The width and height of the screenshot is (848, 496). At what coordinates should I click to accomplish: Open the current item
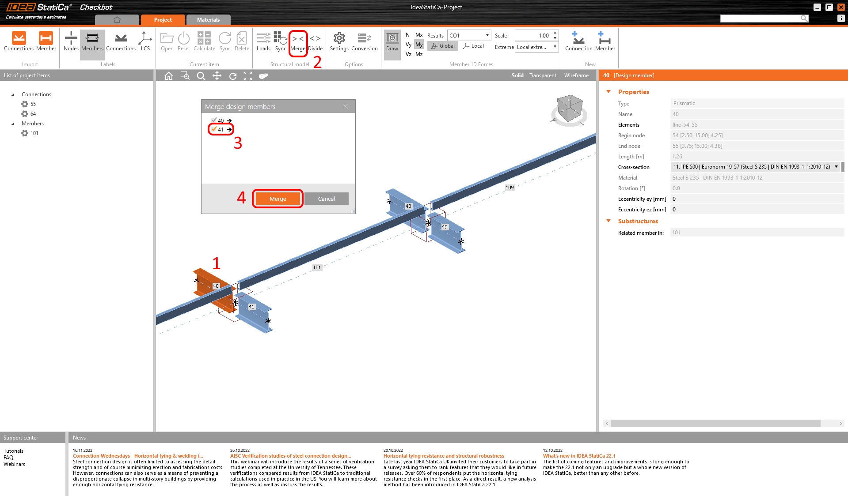coord(167,41)
